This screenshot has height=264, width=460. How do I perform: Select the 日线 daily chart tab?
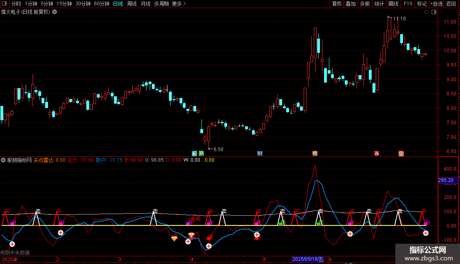click(x=118, y=4)
